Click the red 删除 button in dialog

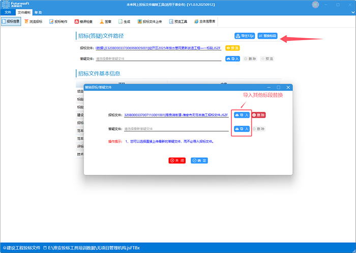pyautogui.click(x=258, y=115)
